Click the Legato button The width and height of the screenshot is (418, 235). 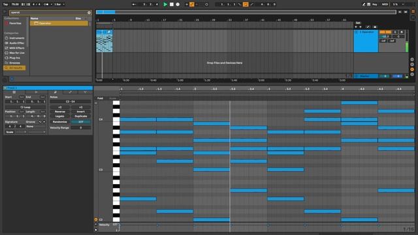click(60, 116)
